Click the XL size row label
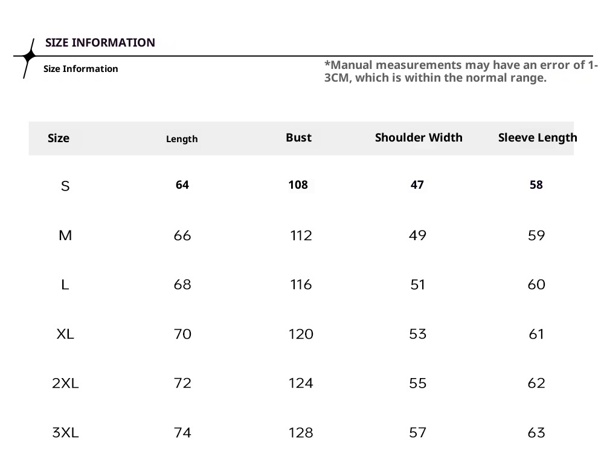 point(65,334)
